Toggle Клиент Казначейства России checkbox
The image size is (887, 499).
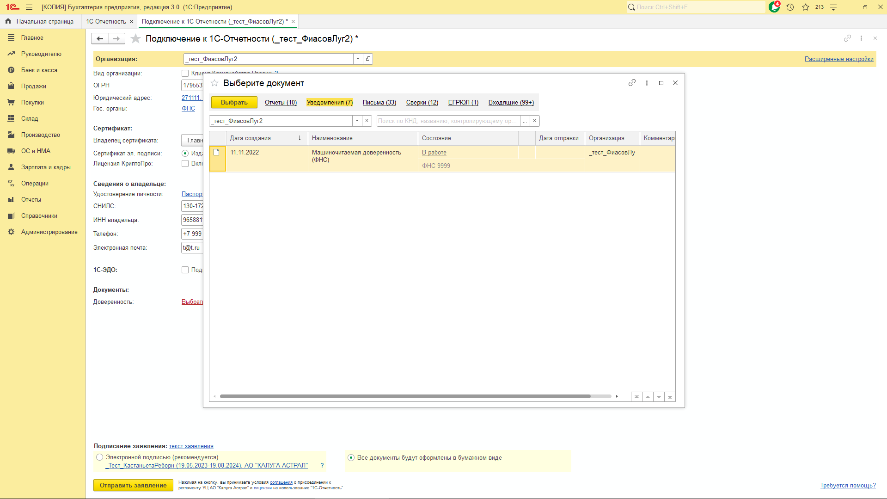point(185,73)
